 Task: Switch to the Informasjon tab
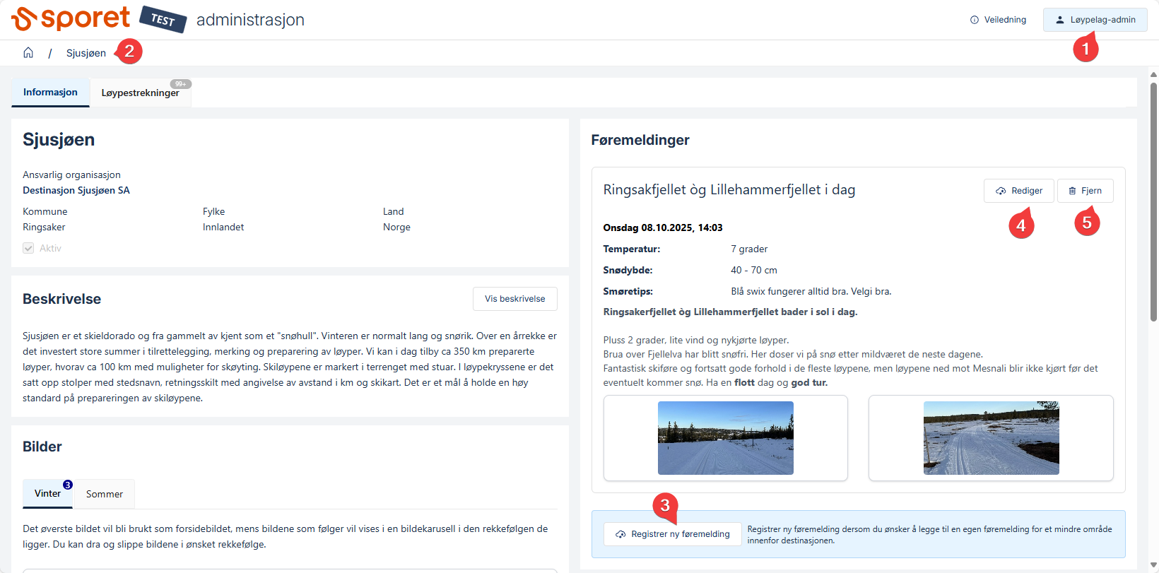coord(50,93)
